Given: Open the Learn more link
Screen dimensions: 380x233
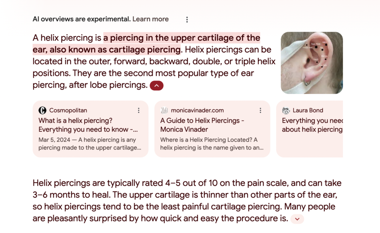Looking at the screenshot, I should point(151,19).
